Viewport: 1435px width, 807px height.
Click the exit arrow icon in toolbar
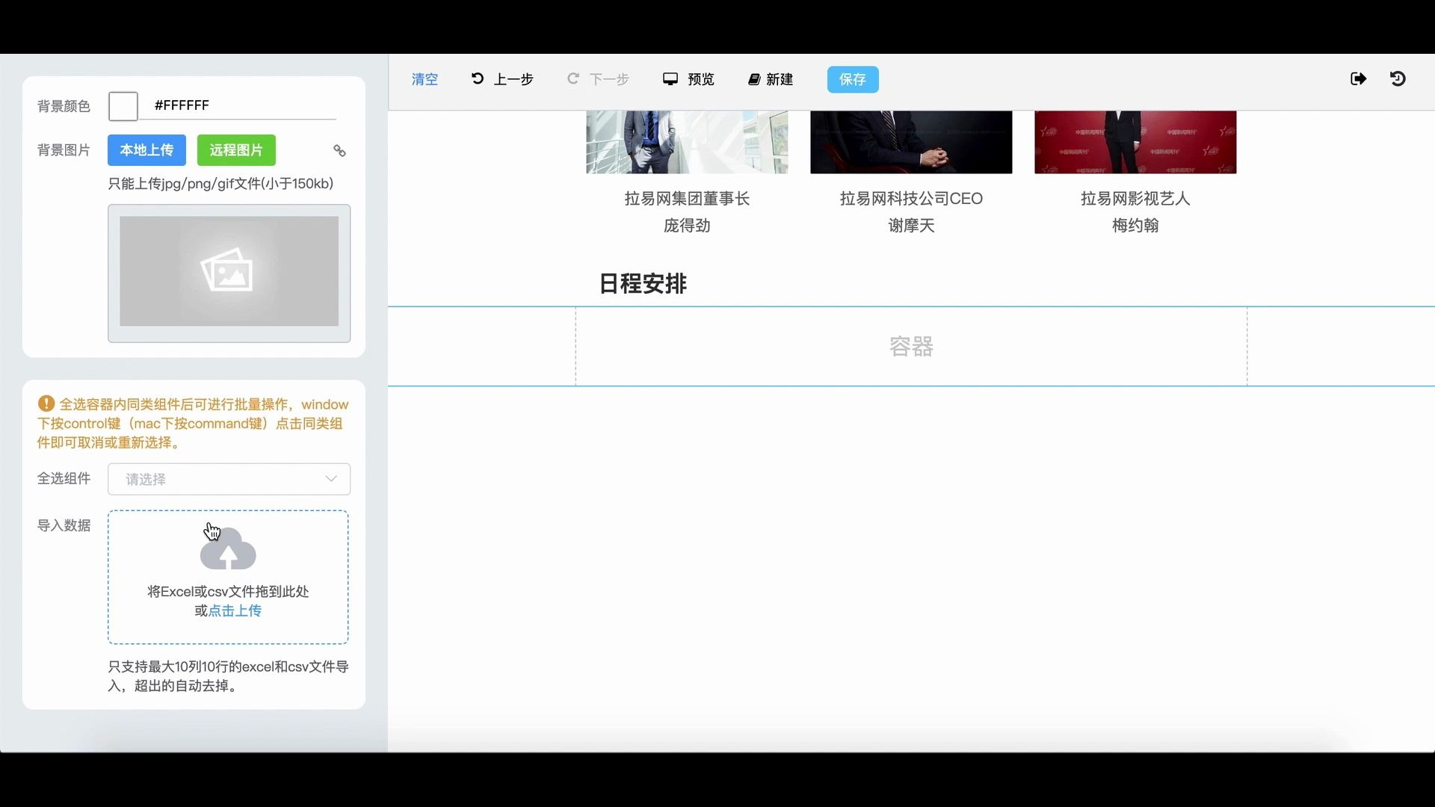click(1359, 78)
